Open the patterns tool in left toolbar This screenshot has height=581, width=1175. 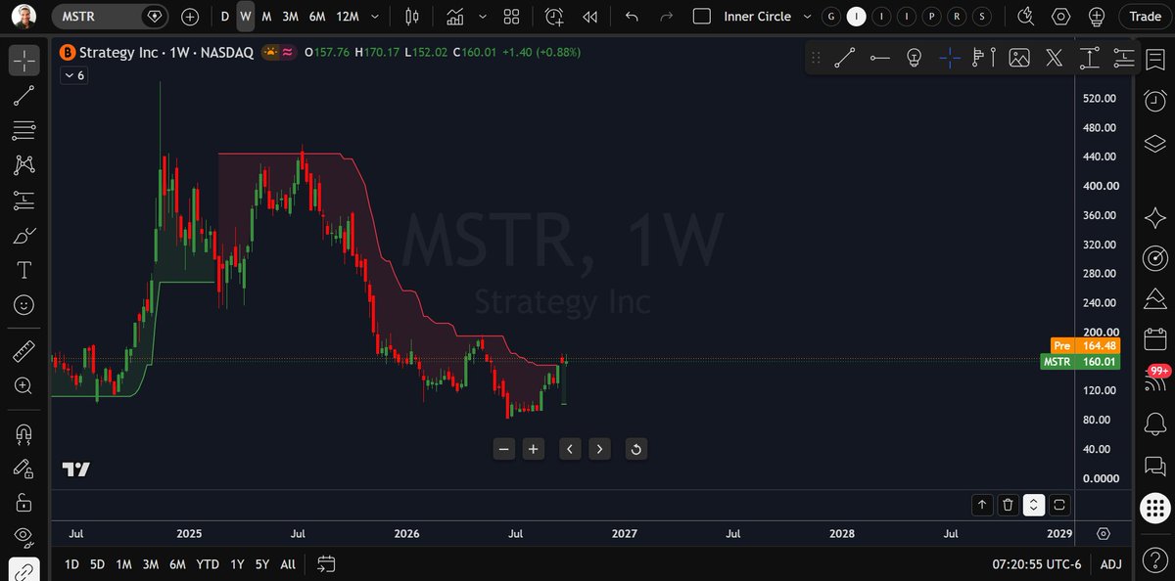(24, 165)
